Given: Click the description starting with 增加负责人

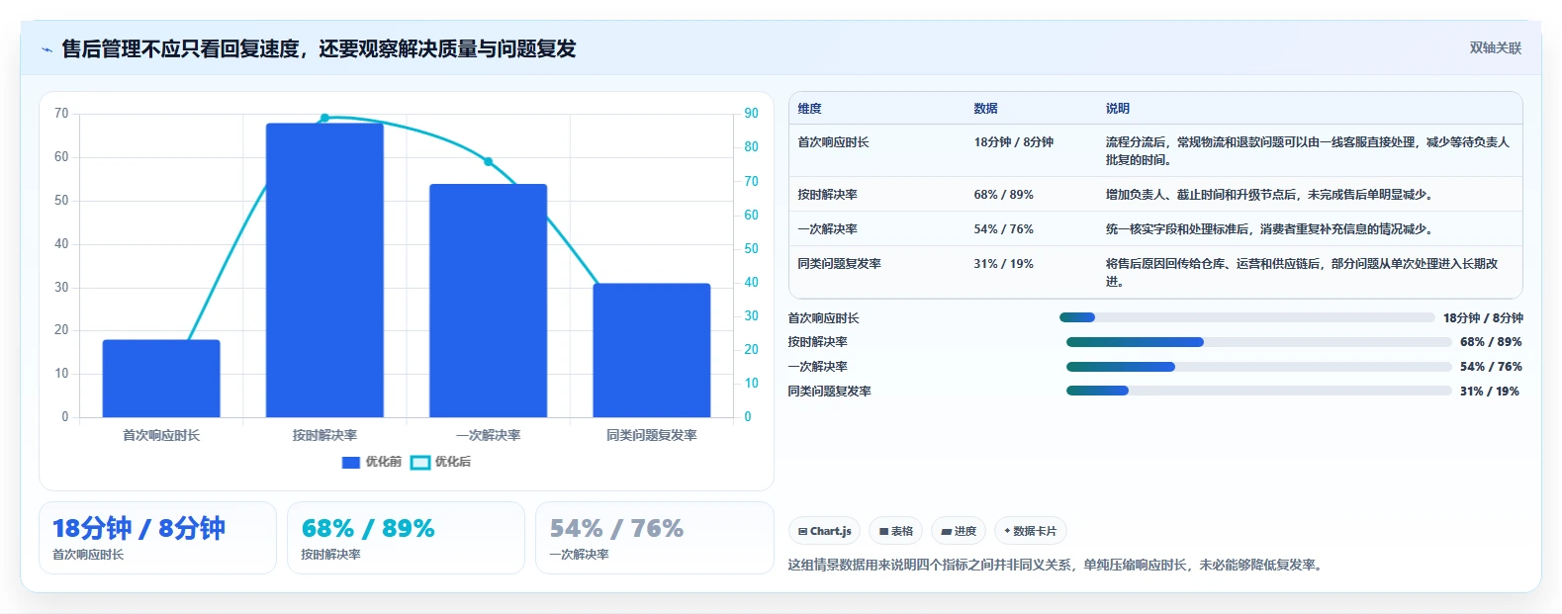Looking at the screenshot, I should point(1268,195).
